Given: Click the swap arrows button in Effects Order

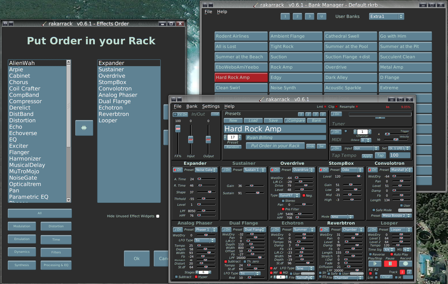Looking at the screenshot, I should [x=84, y=128].
